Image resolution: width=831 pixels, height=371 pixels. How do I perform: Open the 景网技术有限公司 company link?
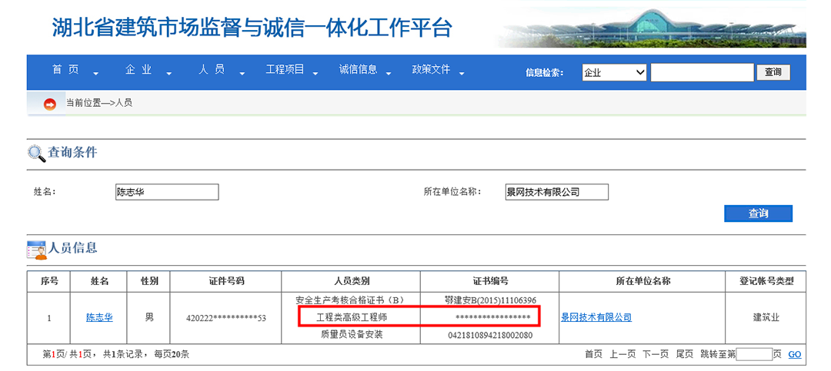[596, 317]
